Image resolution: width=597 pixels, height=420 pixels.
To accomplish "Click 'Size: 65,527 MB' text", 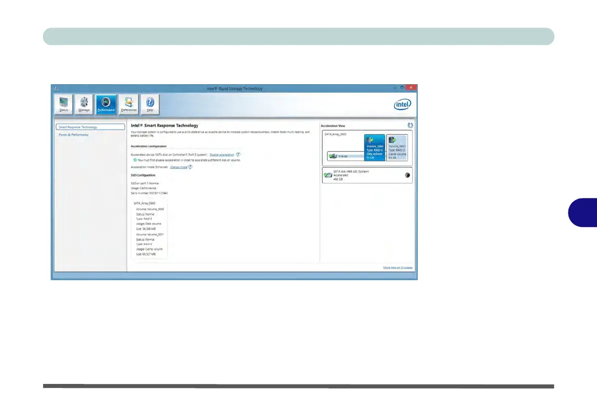I will [x=146, y=254].
